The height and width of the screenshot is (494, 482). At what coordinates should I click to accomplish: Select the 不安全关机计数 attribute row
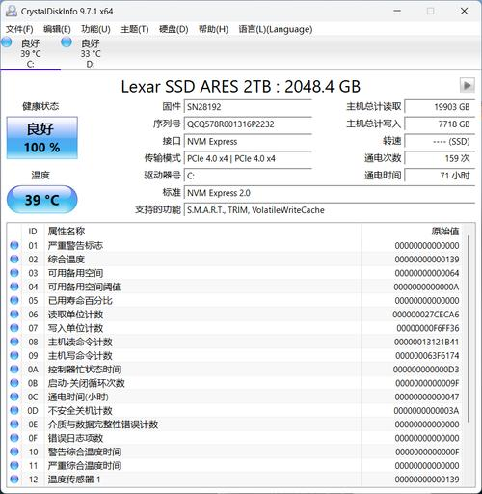point(235,411)
